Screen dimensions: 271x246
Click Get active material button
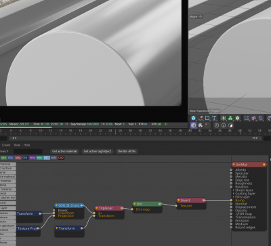[x=64, y=151]
